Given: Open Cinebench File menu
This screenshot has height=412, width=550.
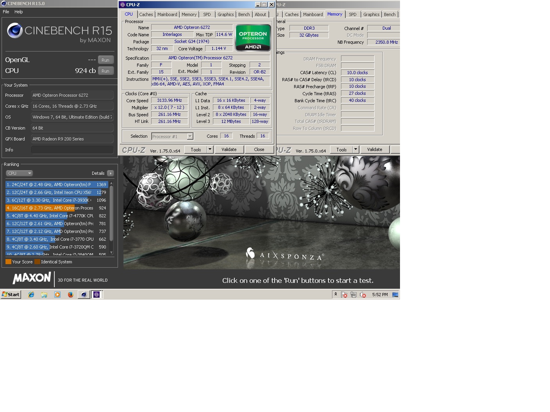Looking at the screenshot, I should pos(6,12).
